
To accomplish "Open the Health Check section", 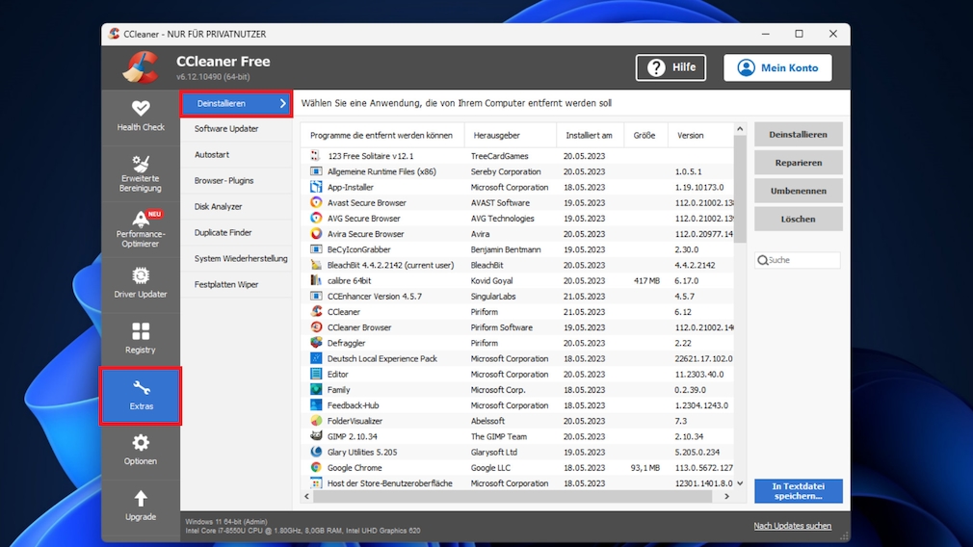I will coord(141,115).
